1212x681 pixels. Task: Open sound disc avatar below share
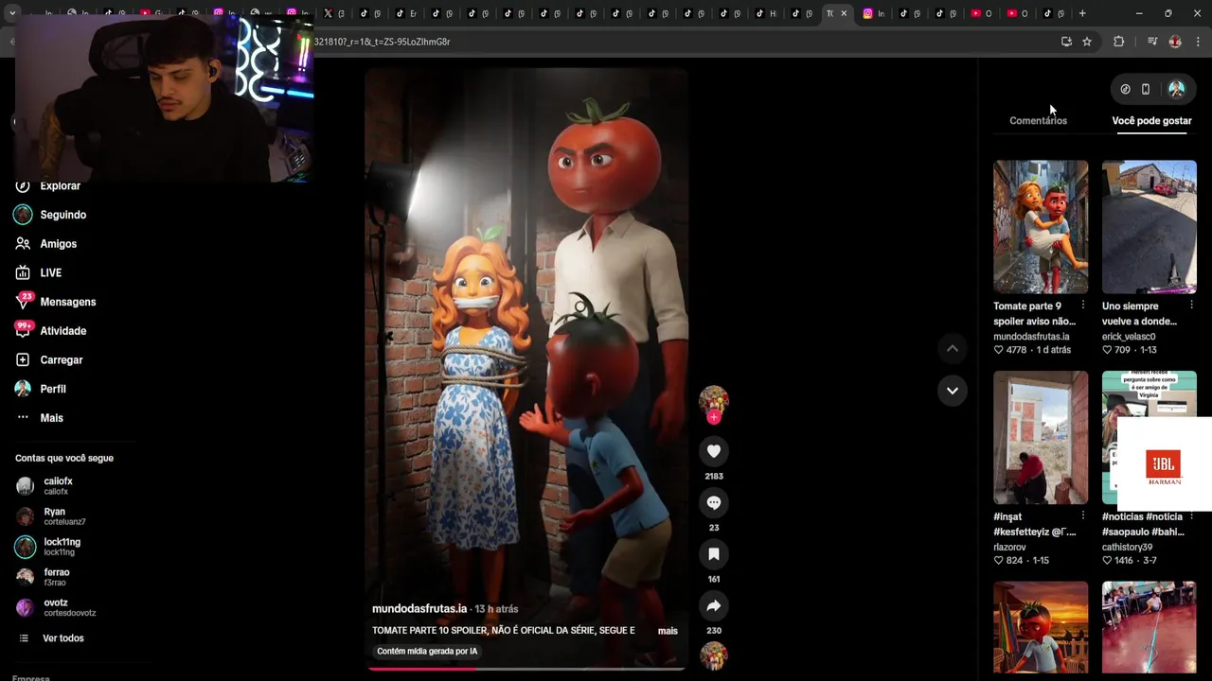click(714, 655)
